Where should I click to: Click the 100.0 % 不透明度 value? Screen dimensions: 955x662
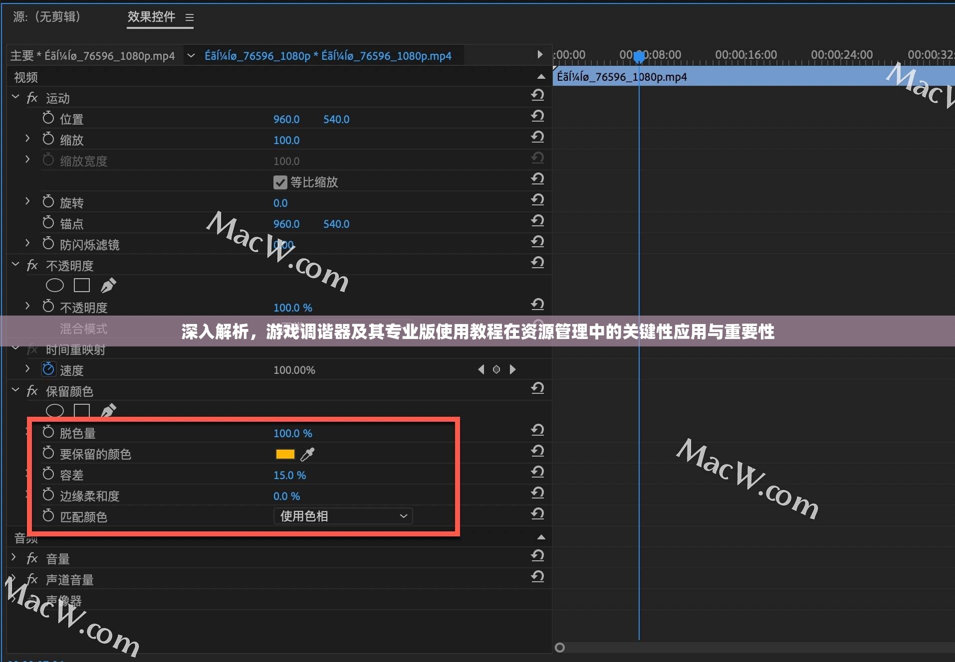point(292,308)
